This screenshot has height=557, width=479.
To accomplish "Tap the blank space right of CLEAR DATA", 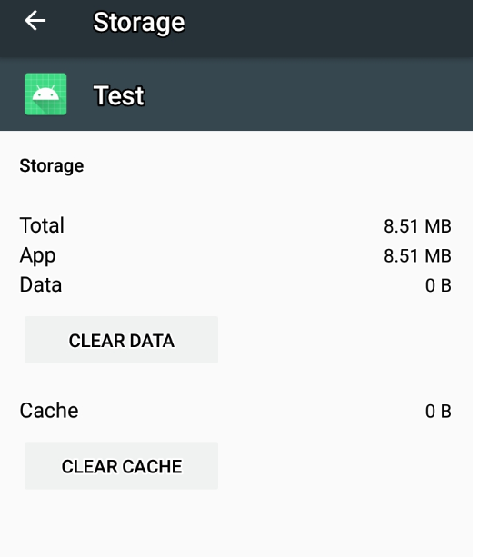I will tap(344, 340).
